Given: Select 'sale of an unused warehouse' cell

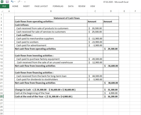Looking at the screenshot, I should [x=51, y=62].
